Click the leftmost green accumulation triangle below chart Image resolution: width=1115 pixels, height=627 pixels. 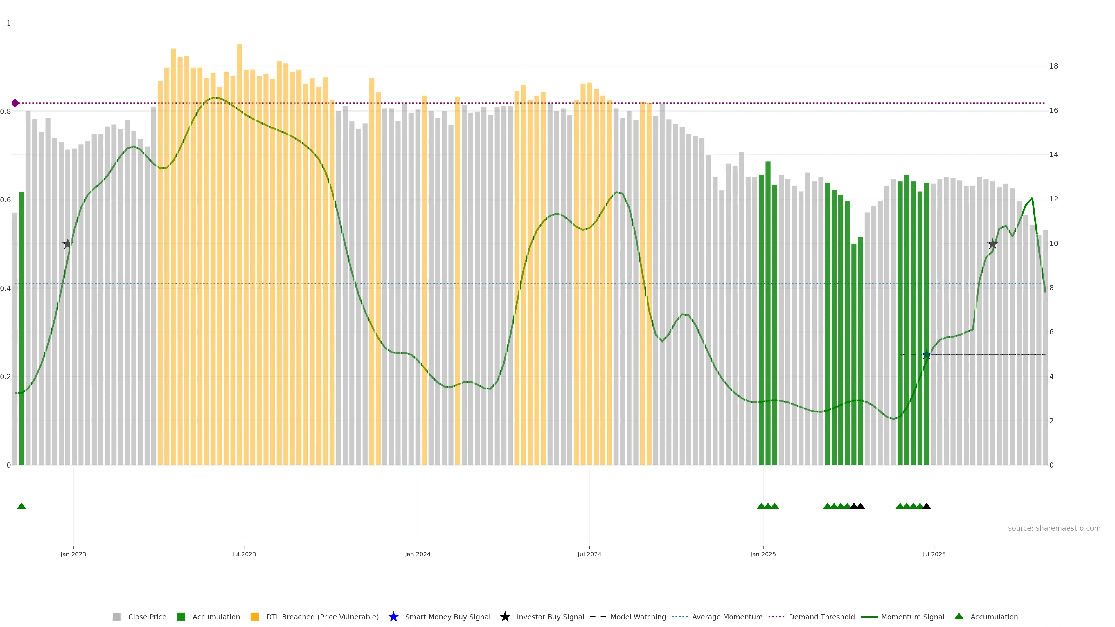(21, 506)
